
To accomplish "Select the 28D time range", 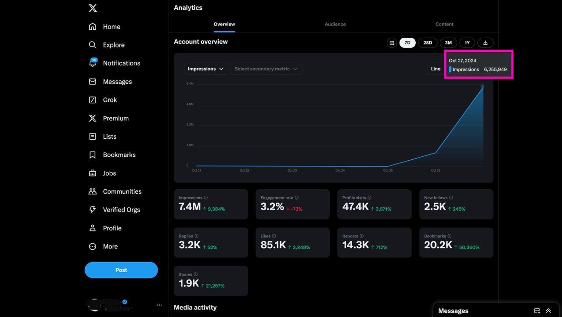I will pos(428,43).
